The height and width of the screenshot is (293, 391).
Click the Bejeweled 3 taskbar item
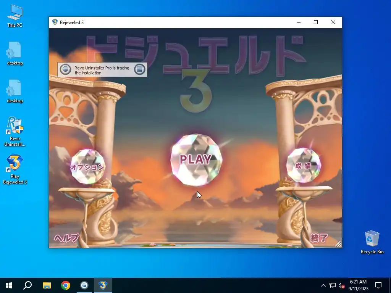[103, 285]
